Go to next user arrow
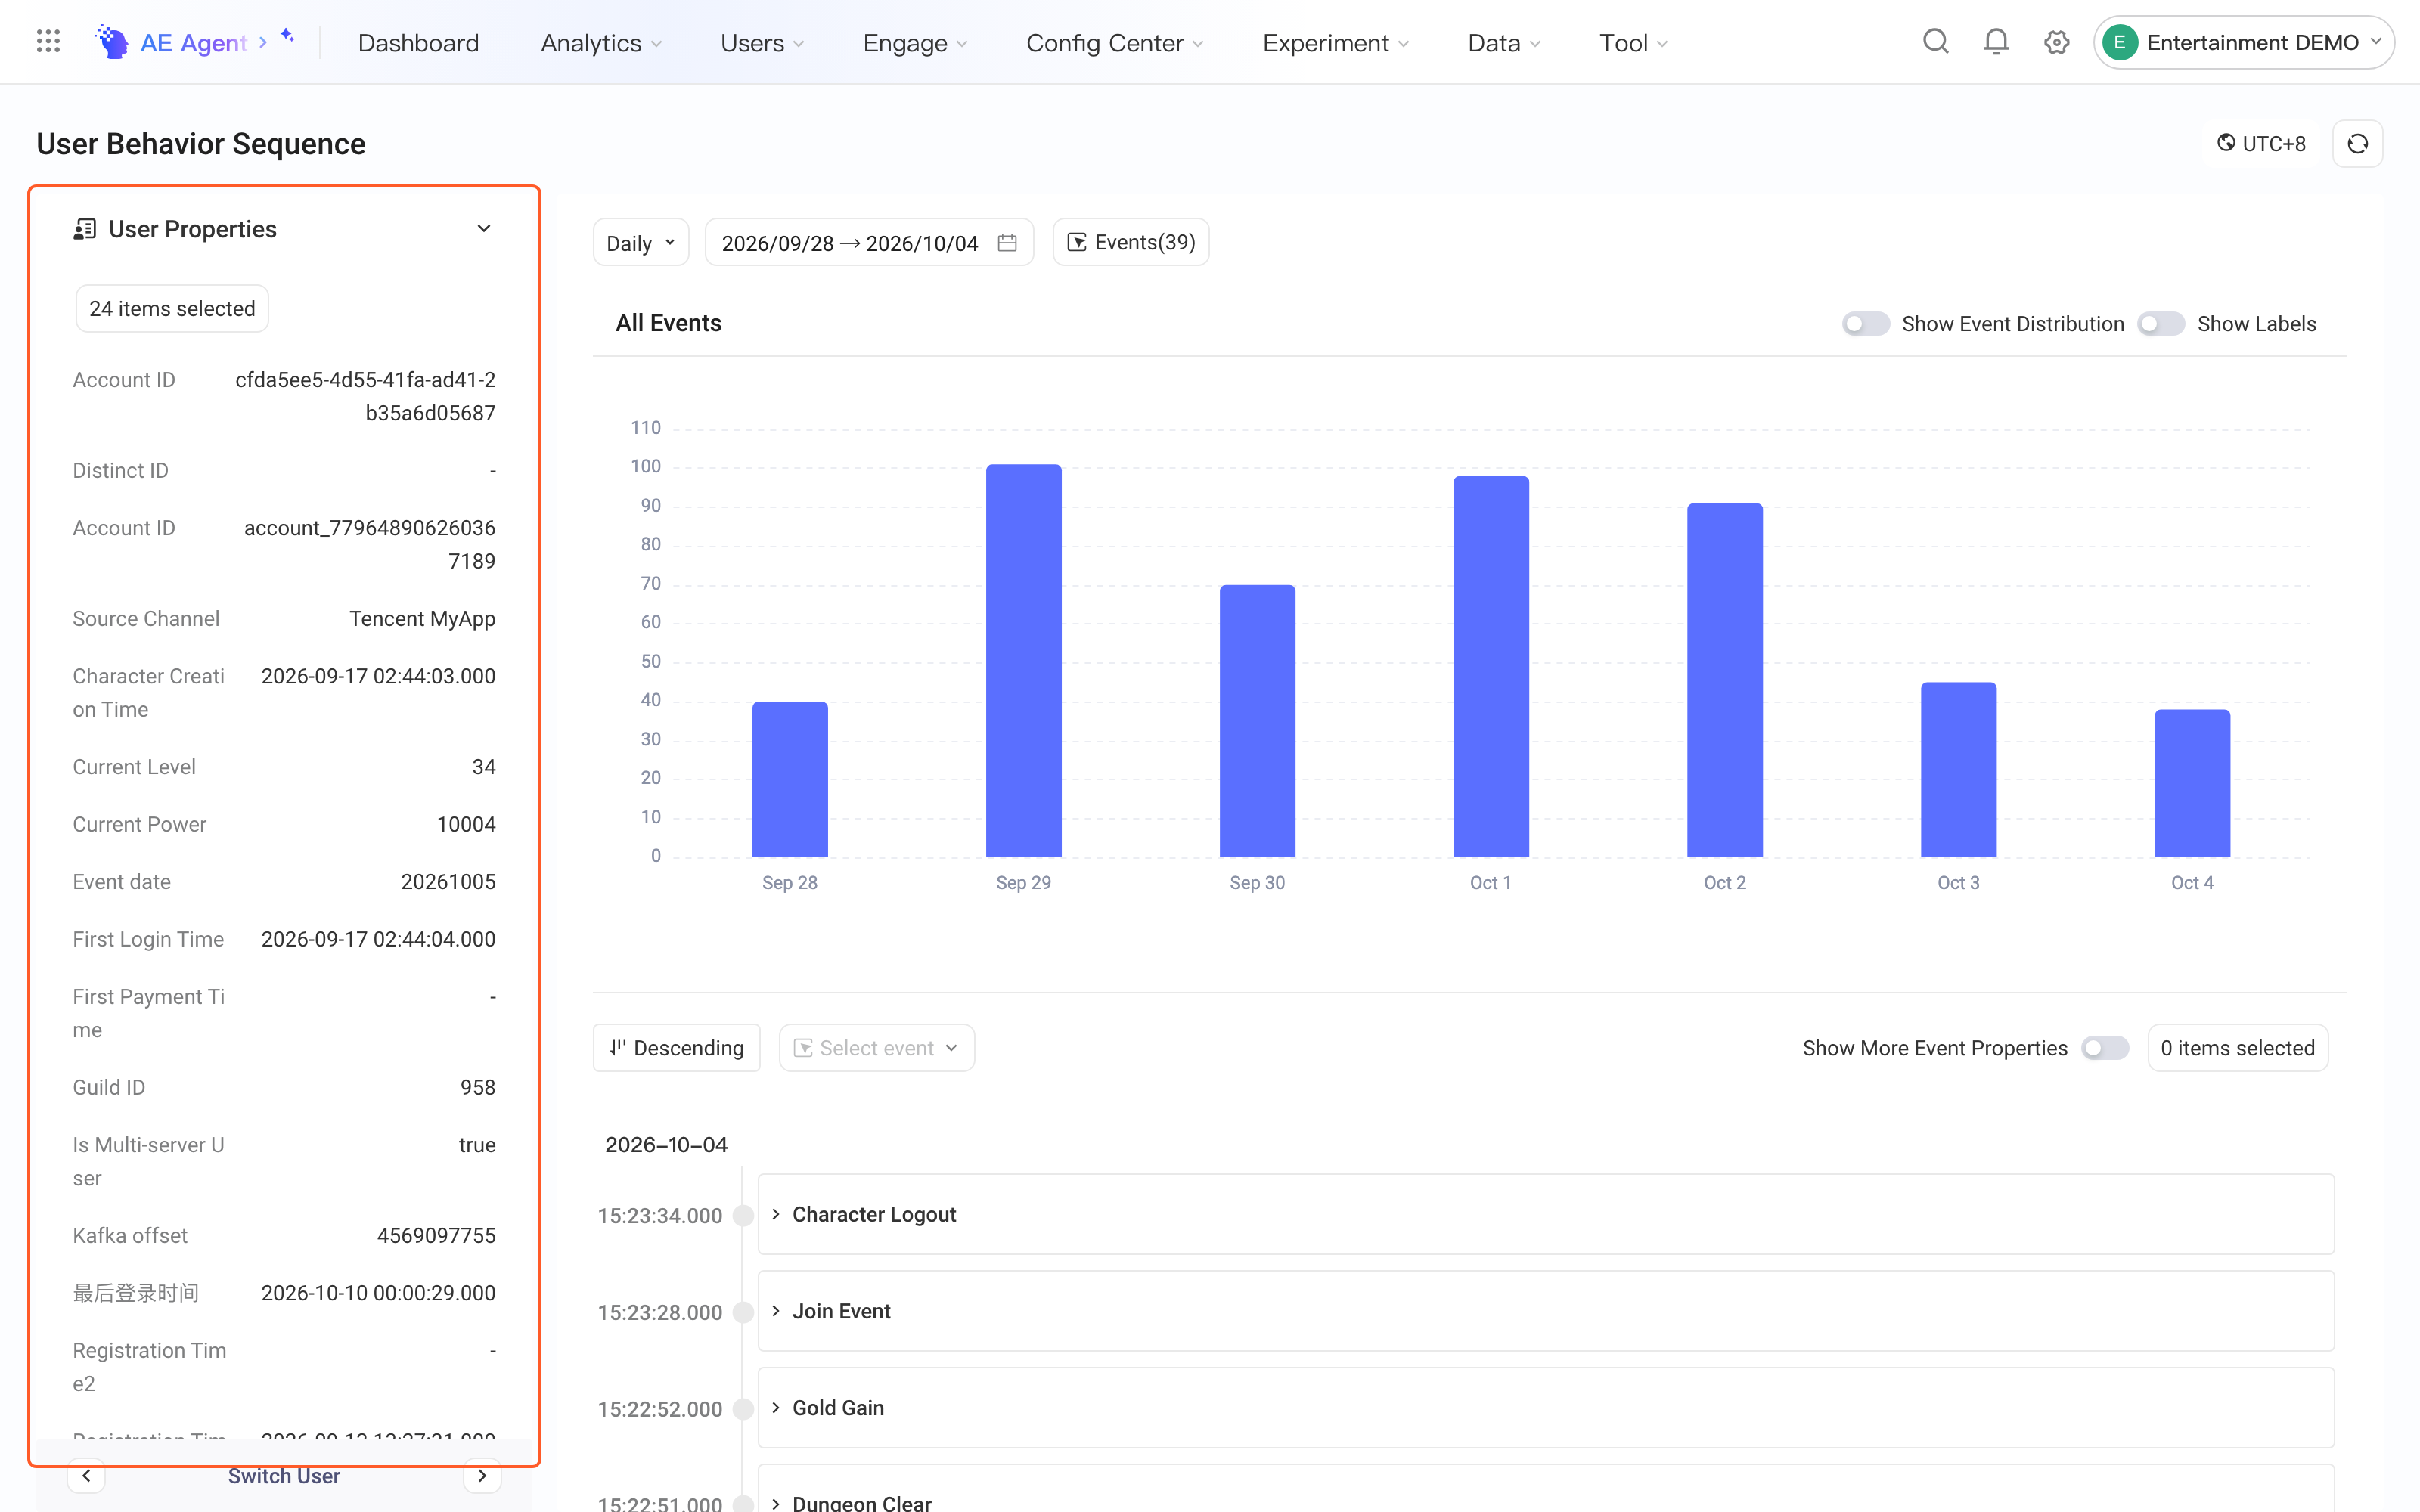The image size is (2420, 1512). point(482,1476)
